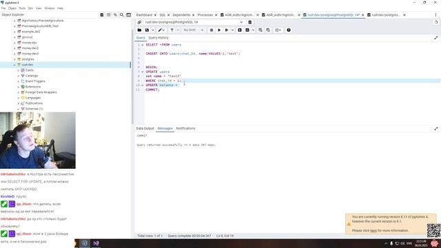The image size is (441, 248).
Task: Select the Catalogs tree item
Action: (x=32, y=76)
